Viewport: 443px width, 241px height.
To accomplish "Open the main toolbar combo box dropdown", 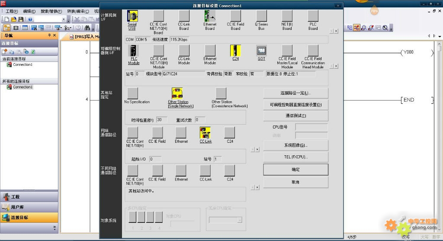I will point(64,19).
